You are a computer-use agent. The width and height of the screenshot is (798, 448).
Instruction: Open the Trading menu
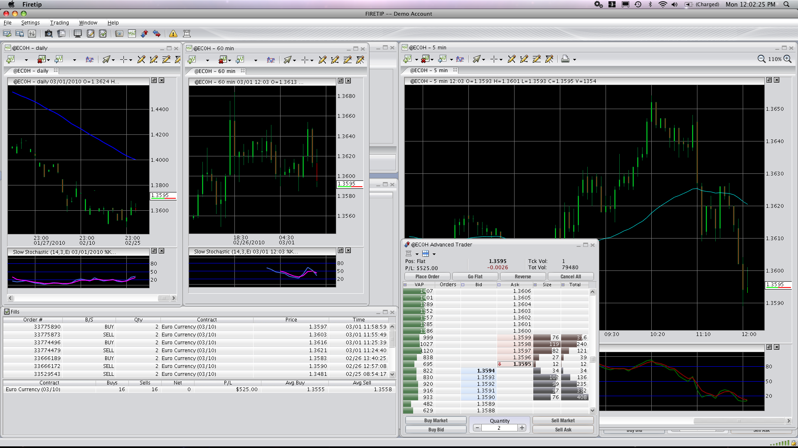click(x=59, y=23)
